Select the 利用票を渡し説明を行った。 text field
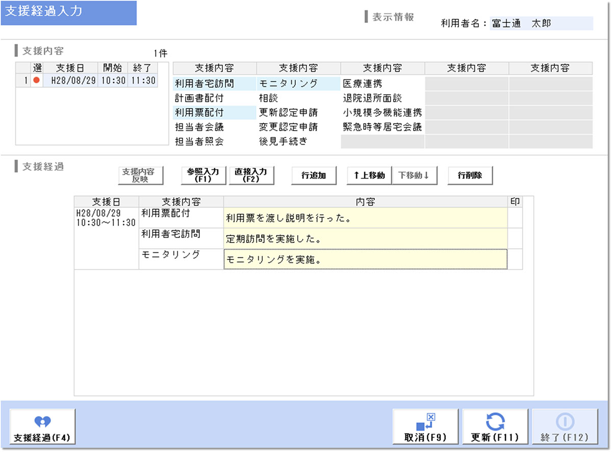Viewport: 612px width, 452px height. [365, 218]
